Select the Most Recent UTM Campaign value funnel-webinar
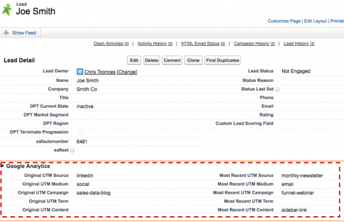Viewport: 344px width, 222px height. tap(297, 193)
